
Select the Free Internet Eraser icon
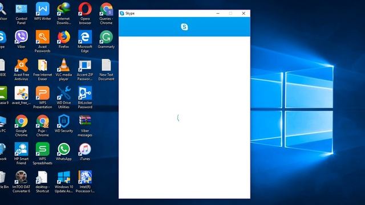[43, 65]
